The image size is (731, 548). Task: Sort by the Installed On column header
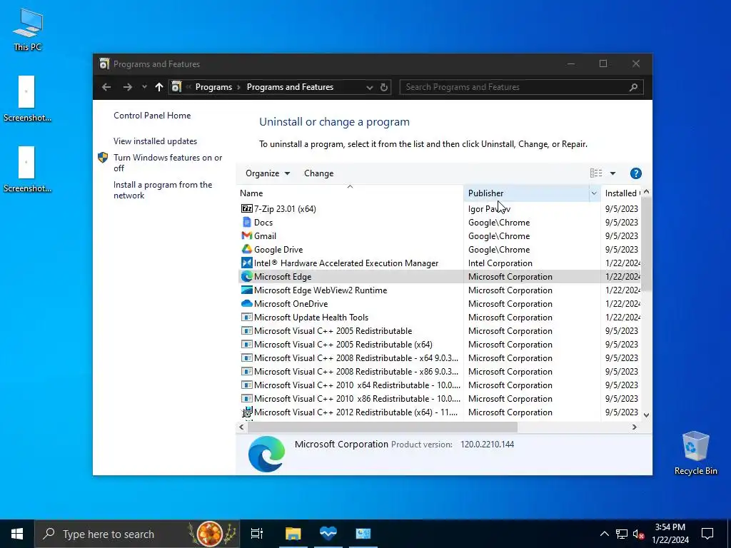pyautogui.click(x=621, y=193)
